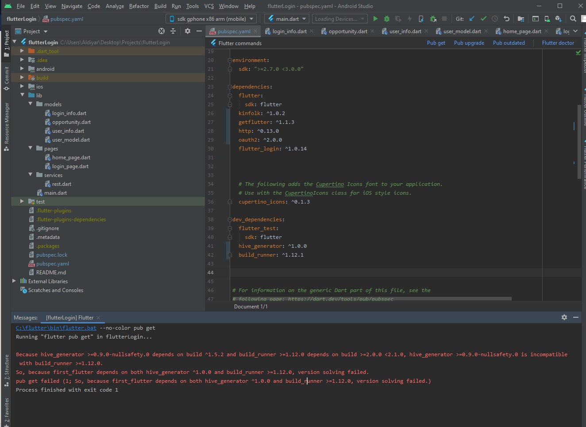Open the Navigate menu
This screenshot has width=586, height=427.
(72, 6)
